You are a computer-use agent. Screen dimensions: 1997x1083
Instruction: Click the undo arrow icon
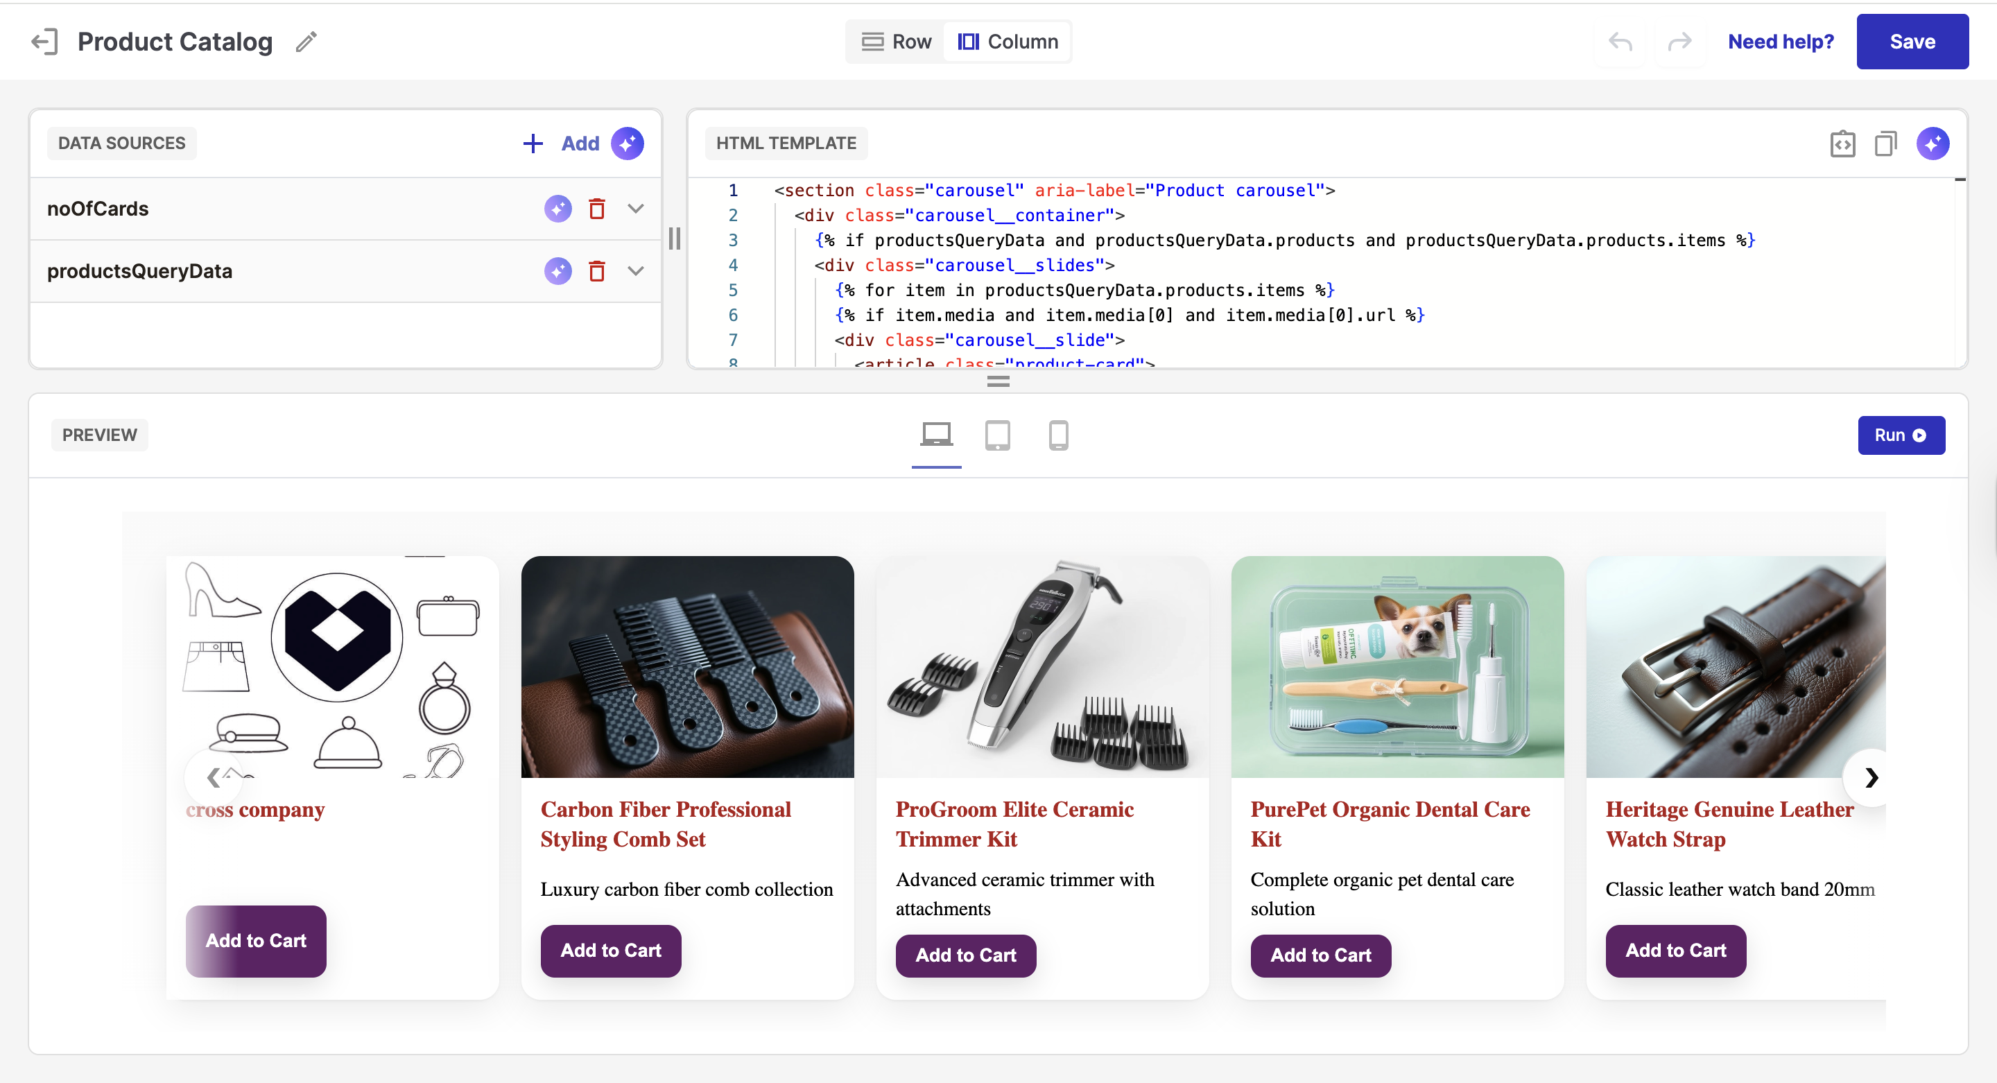point(1620,41)
